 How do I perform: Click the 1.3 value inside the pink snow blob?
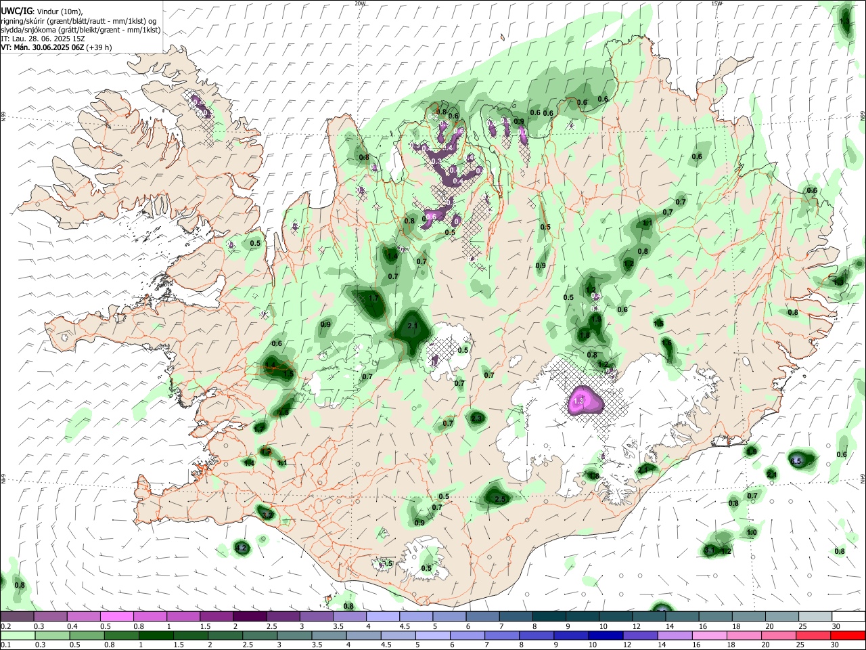pyautogui.click(x=578, y=402)
